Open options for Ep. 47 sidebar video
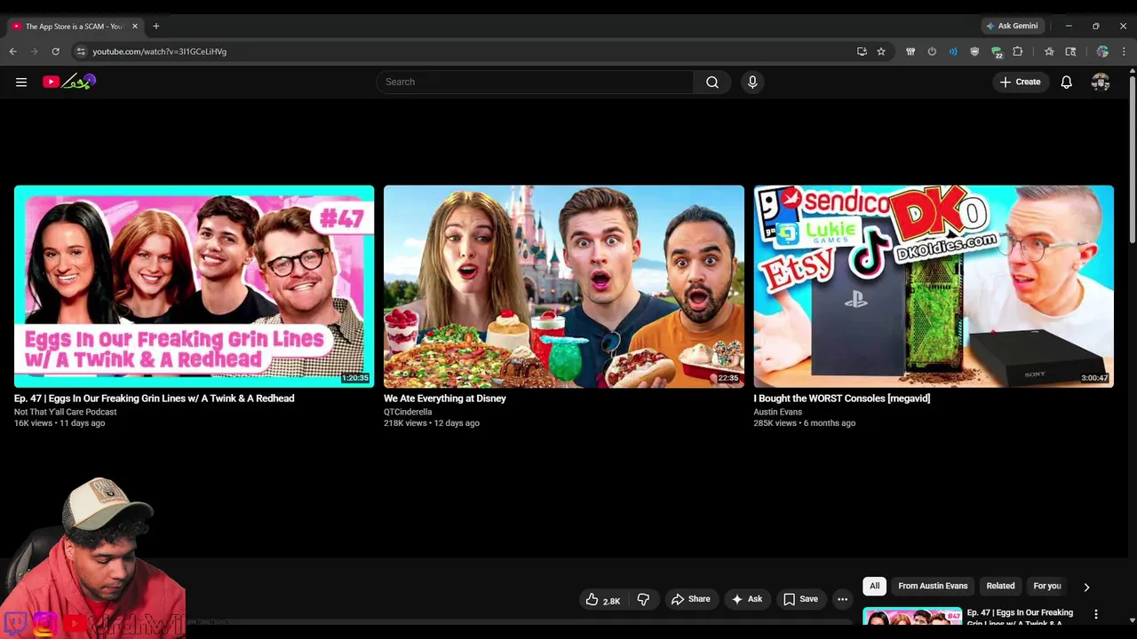 [x=1096, y=614]
